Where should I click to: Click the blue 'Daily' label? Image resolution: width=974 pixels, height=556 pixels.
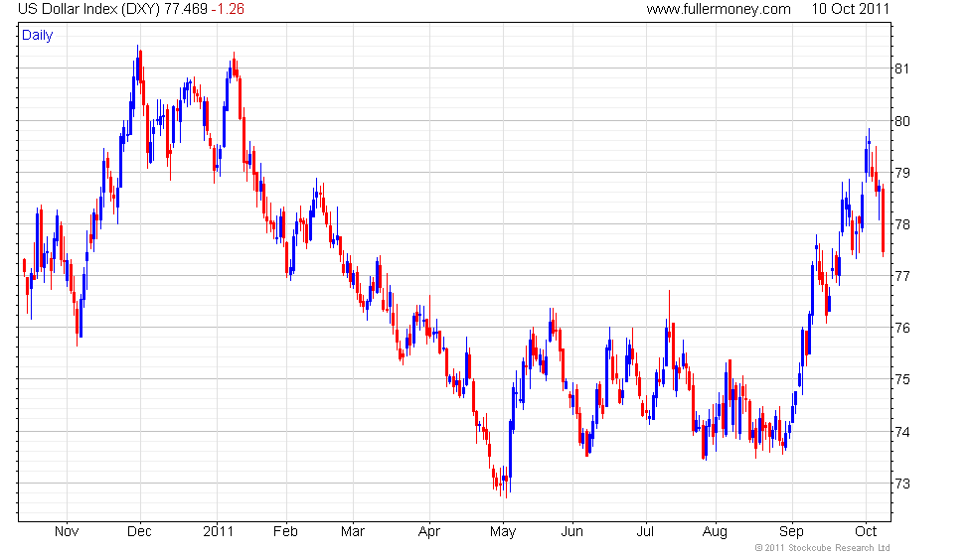click(x=38, y=36)
